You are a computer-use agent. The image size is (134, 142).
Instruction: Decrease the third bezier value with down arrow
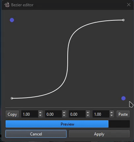(88, 115)
